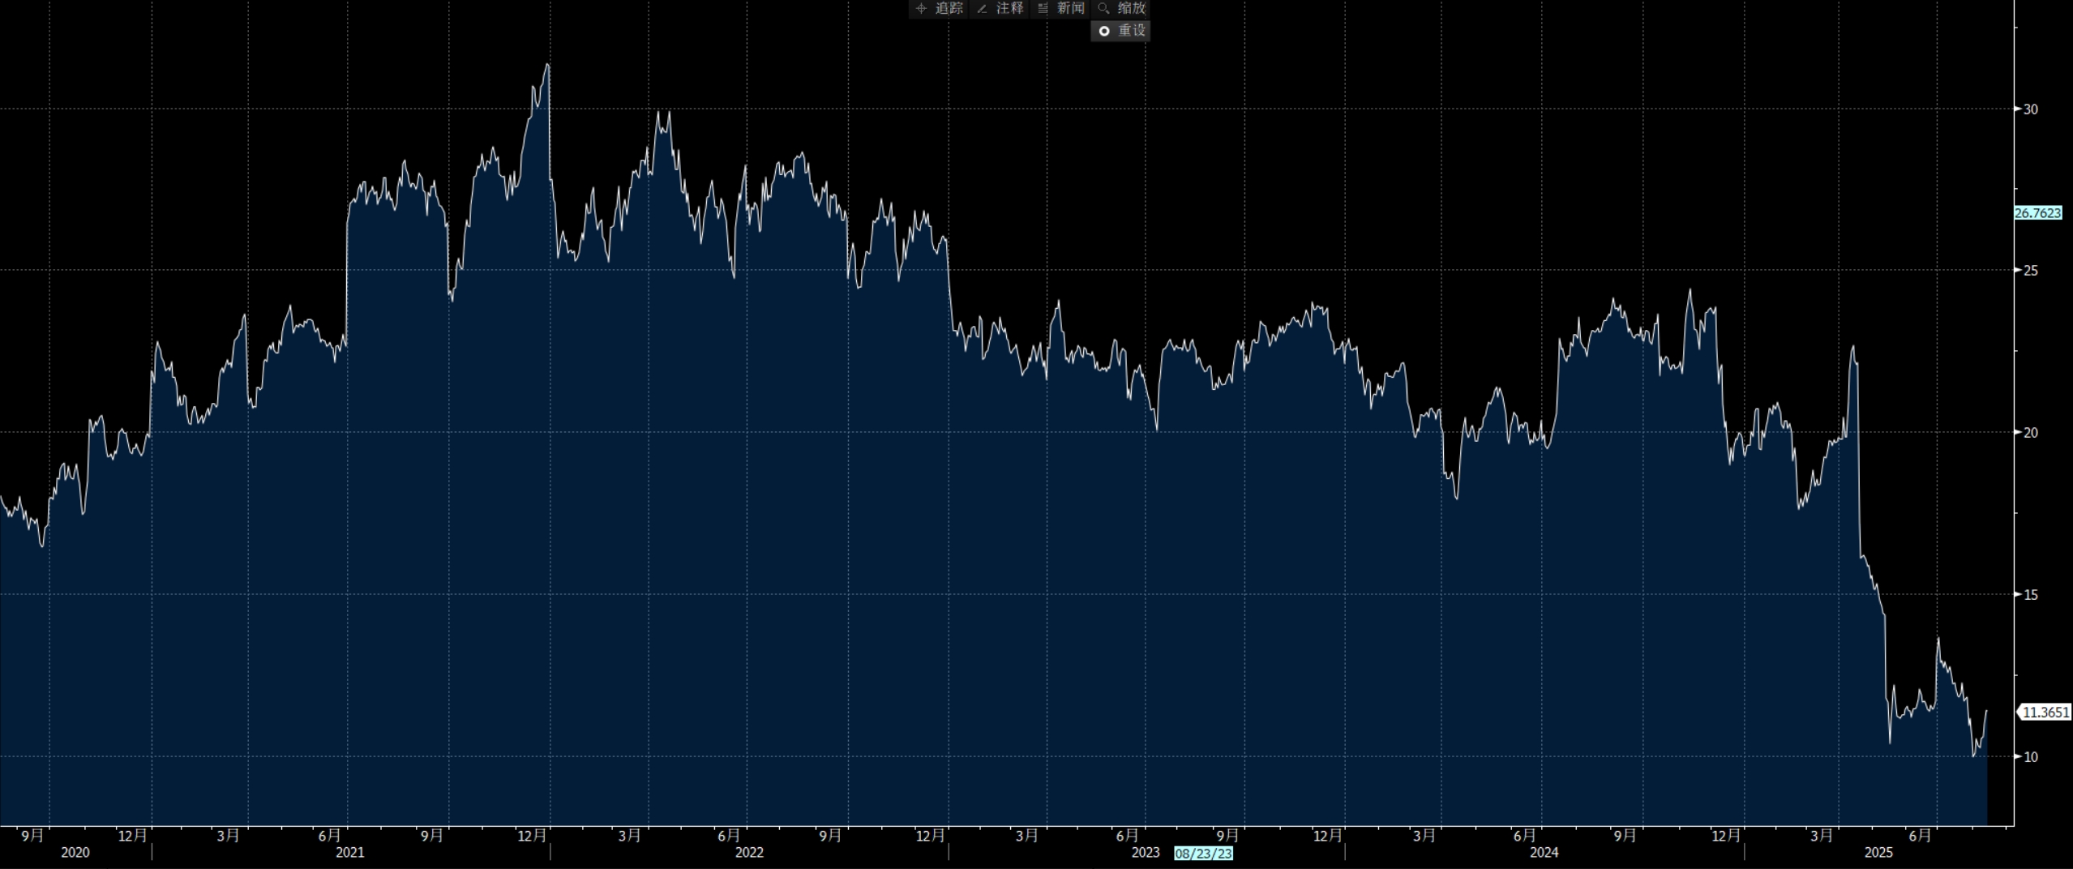Click the 15 price axis label
This screenshot has height=869, width=2073.
click(x=2031, y=594)
